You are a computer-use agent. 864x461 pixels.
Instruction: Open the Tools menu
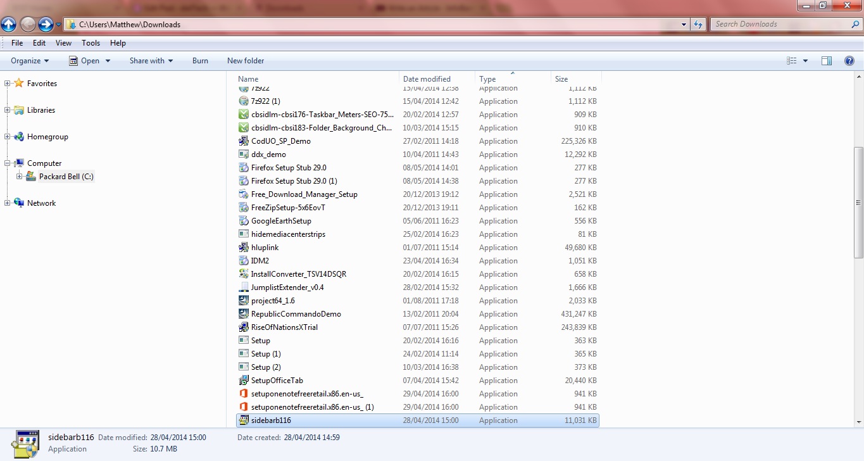click(91, 43)
